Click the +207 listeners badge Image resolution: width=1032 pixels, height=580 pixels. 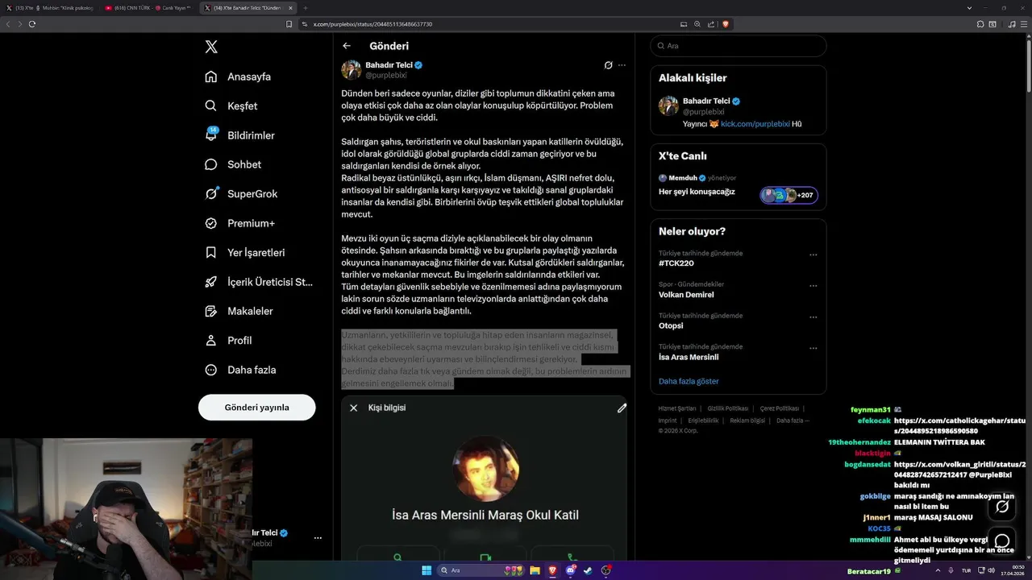click(789, 195)
